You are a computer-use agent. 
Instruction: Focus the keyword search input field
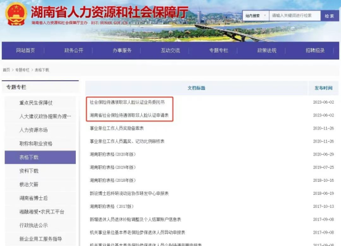click(x=295, y=15)
